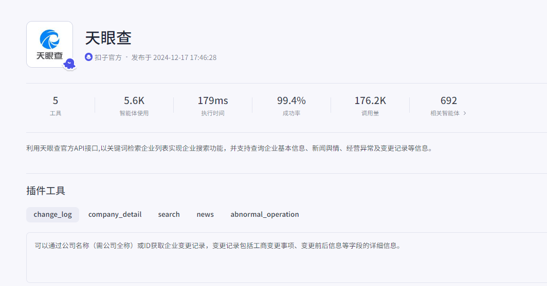
Task: Click the 成功率 label
Action: [x=291, y=113]
